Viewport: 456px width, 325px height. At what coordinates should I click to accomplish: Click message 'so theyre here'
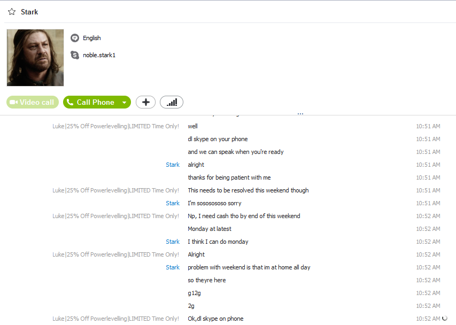[207, 280]
